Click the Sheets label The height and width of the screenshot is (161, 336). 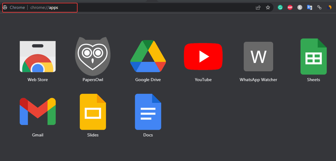(x=314, y=80)
